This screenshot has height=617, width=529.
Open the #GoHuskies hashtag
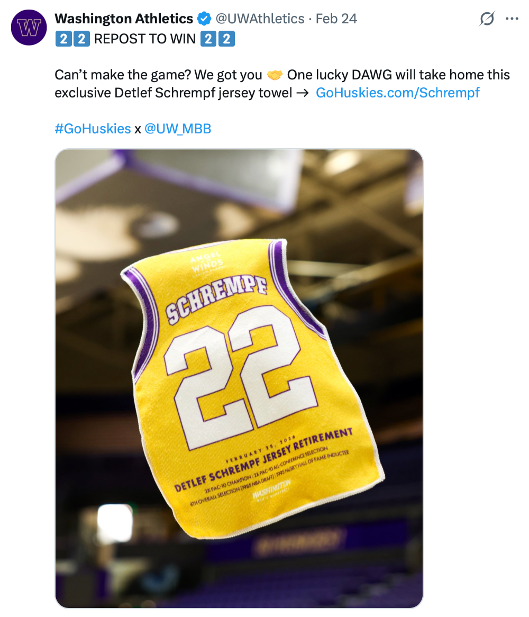[93, 129]
